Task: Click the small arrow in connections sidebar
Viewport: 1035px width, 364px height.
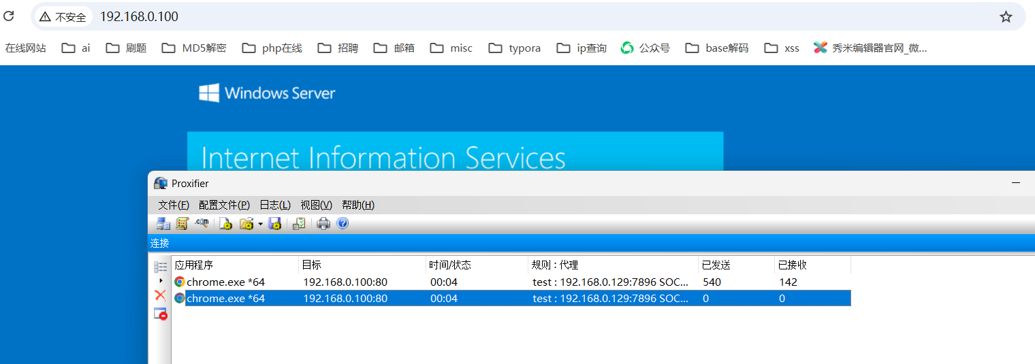Action: coord(161,280)
